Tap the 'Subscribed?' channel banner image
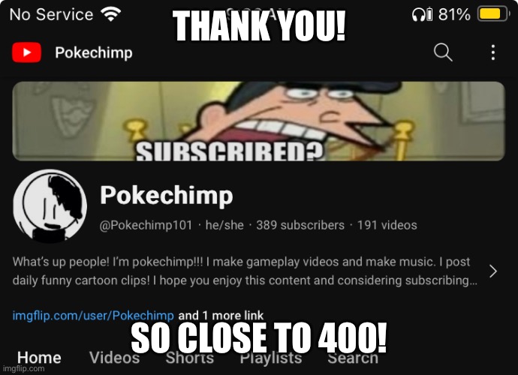The height and width of the screenshot is (375, 518). (x=259, y=121)
